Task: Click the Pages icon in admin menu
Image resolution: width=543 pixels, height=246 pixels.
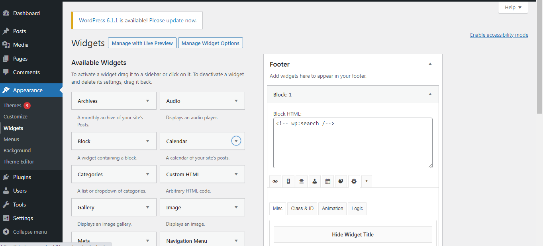Action: [6, 59]
